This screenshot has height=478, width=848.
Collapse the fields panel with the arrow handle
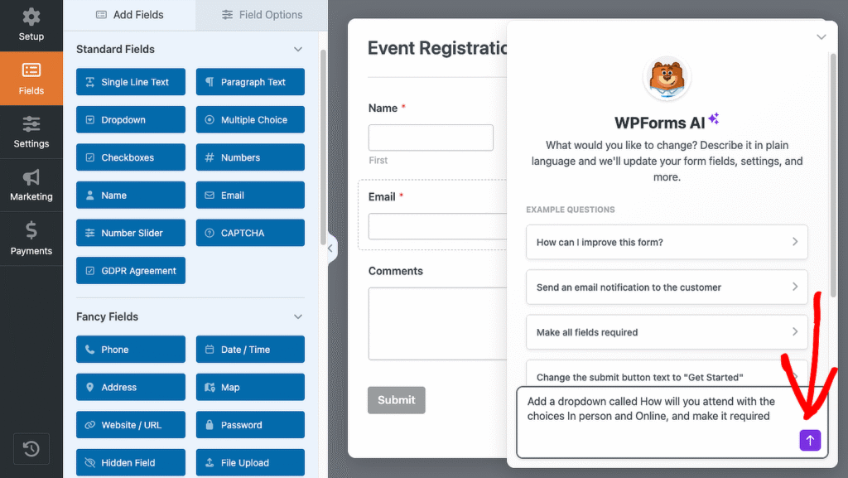[x=331, y=249]
